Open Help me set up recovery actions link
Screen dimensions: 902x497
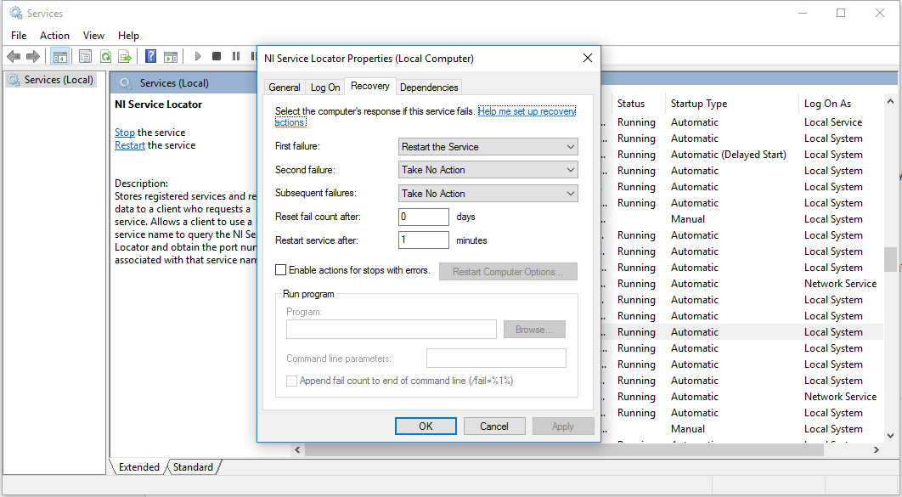tap(527, 111)
